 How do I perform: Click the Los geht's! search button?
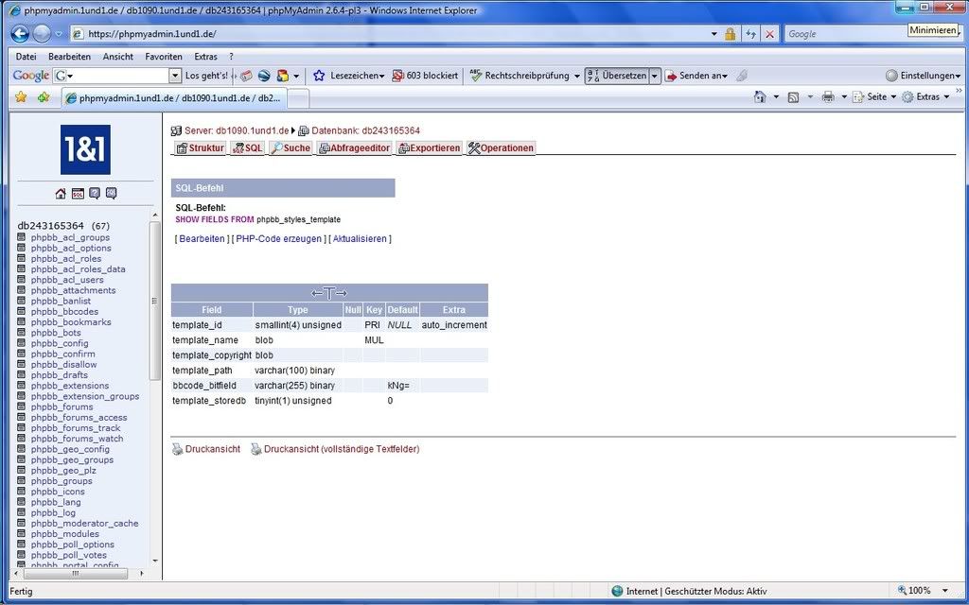coord(206,76)
